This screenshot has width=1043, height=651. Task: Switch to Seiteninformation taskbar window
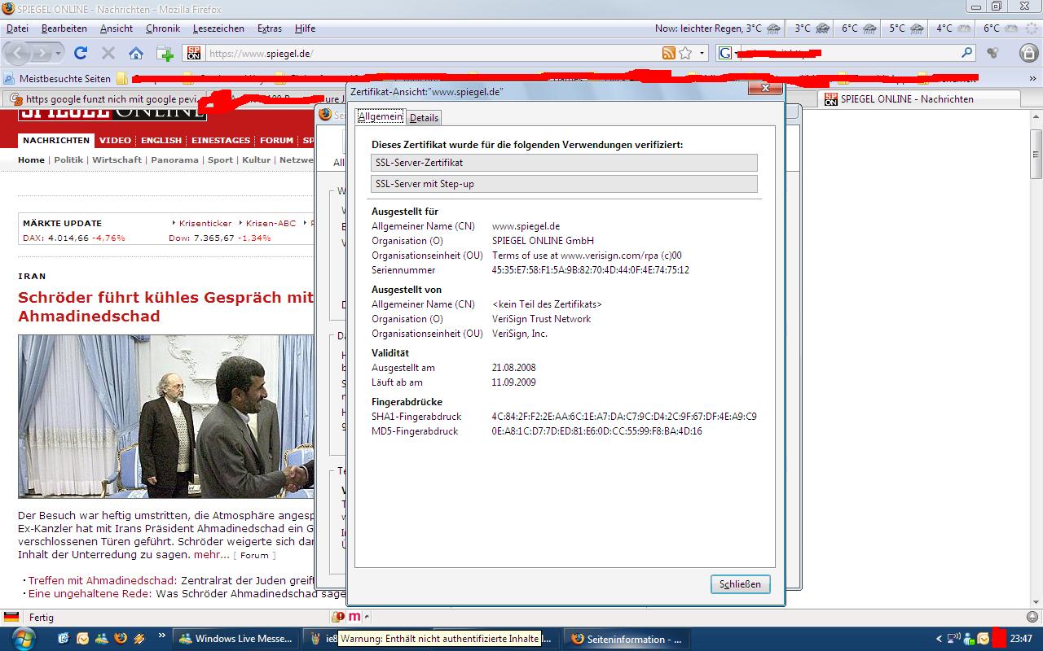point(627,639)
